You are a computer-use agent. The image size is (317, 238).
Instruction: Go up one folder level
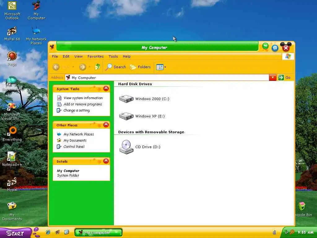coord(98,67)
